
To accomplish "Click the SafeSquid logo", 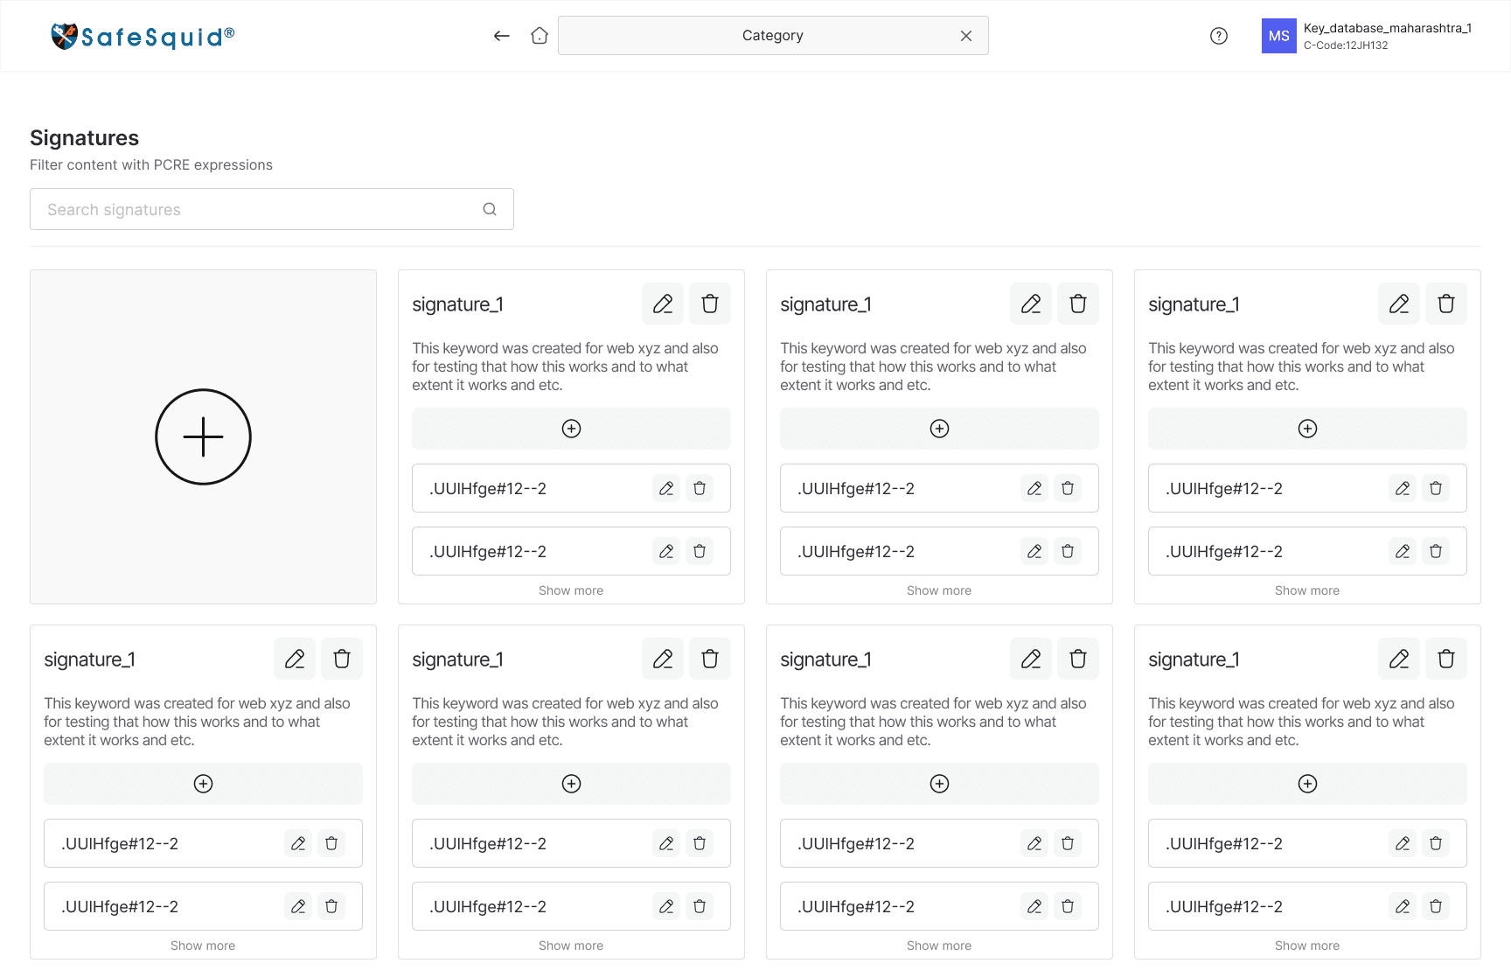I will pos(143,36).
